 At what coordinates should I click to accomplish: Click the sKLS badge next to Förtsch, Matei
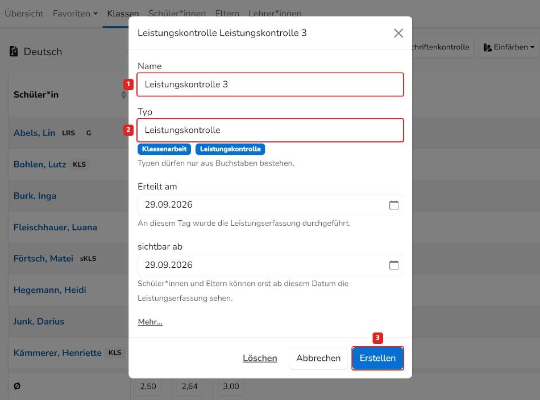click(x=88, y=259)
